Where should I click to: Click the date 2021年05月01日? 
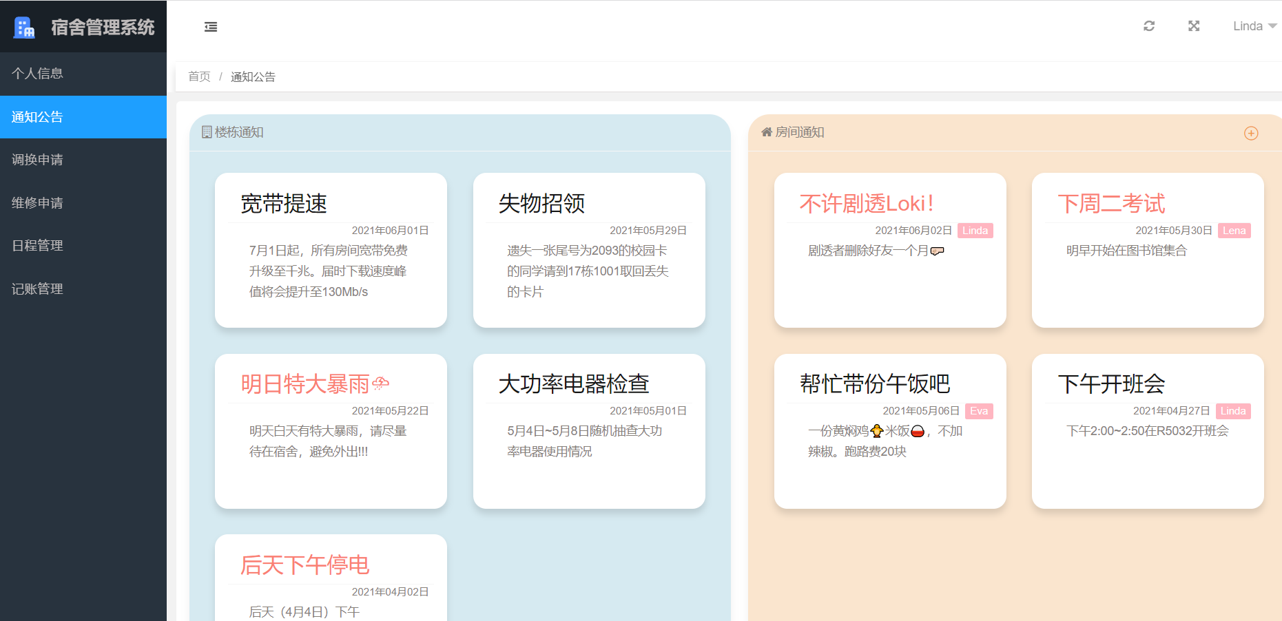pyautogui.click(x=648, y=411)
